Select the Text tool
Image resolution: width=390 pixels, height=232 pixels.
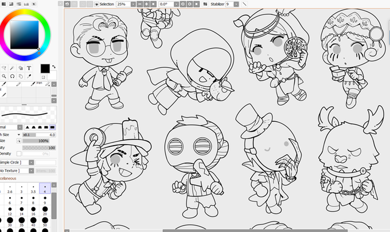[29, 68]
